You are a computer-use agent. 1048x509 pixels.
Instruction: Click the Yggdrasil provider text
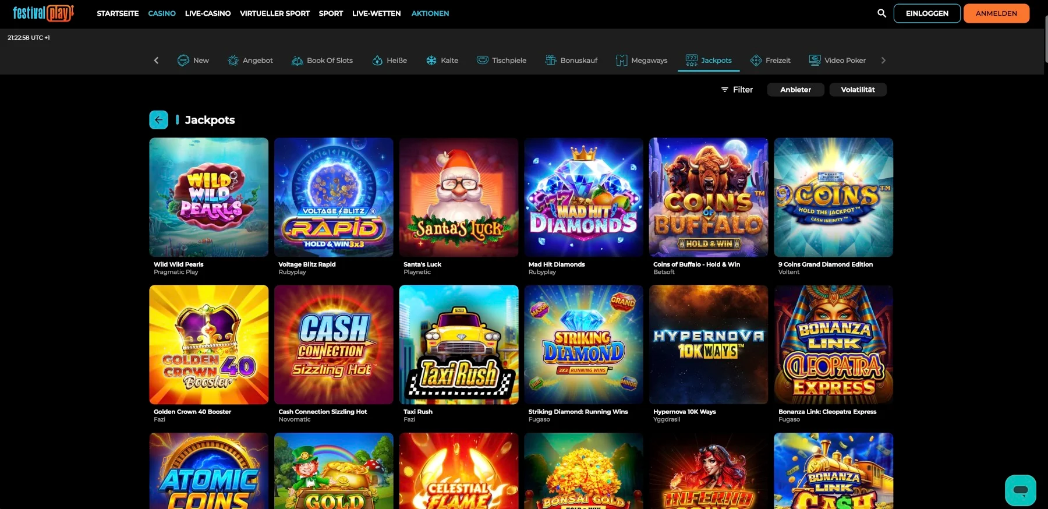667,419
